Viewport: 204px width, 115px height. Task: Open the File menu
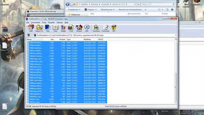pyautogui.click(x=28, y=23)
